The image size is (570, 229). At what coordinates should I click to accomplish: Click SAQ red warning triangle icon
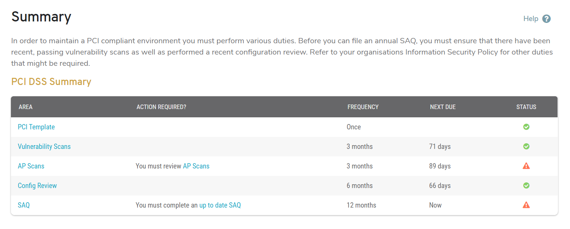pos(526,205)
